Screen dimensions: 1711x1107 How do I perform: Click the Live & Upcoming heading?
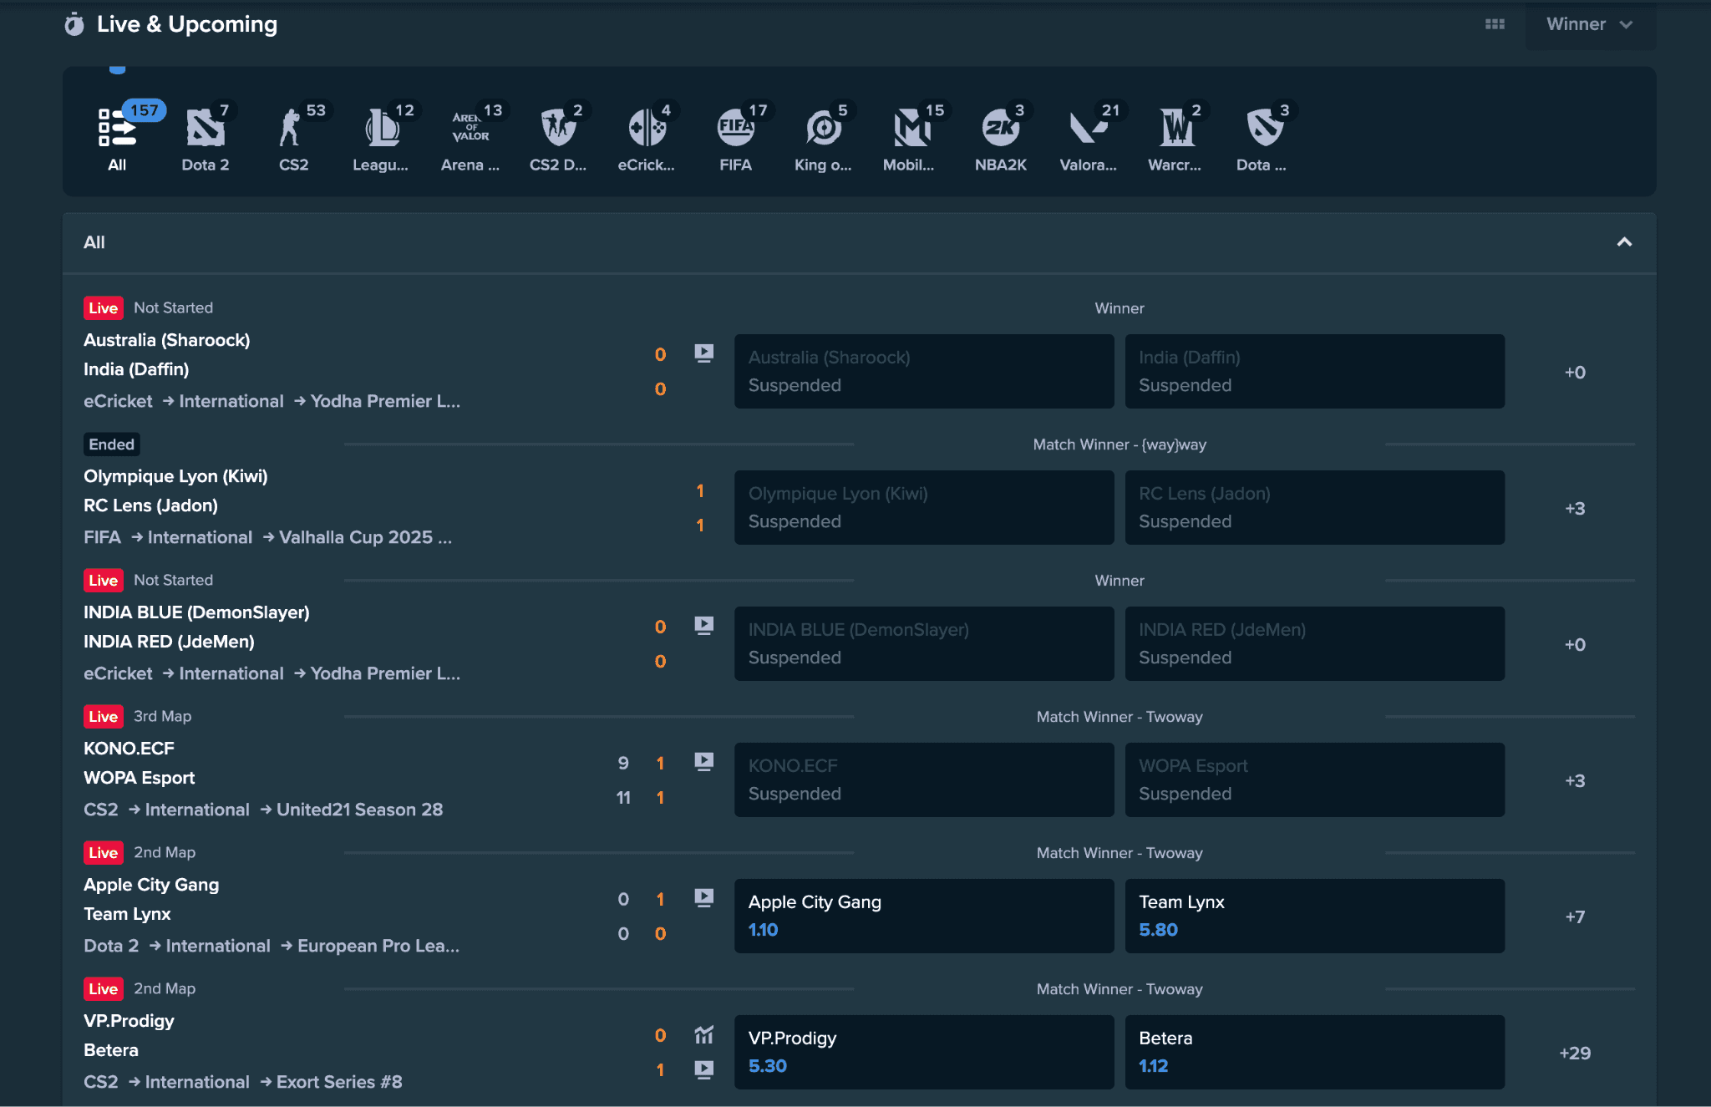click(187, 24)
